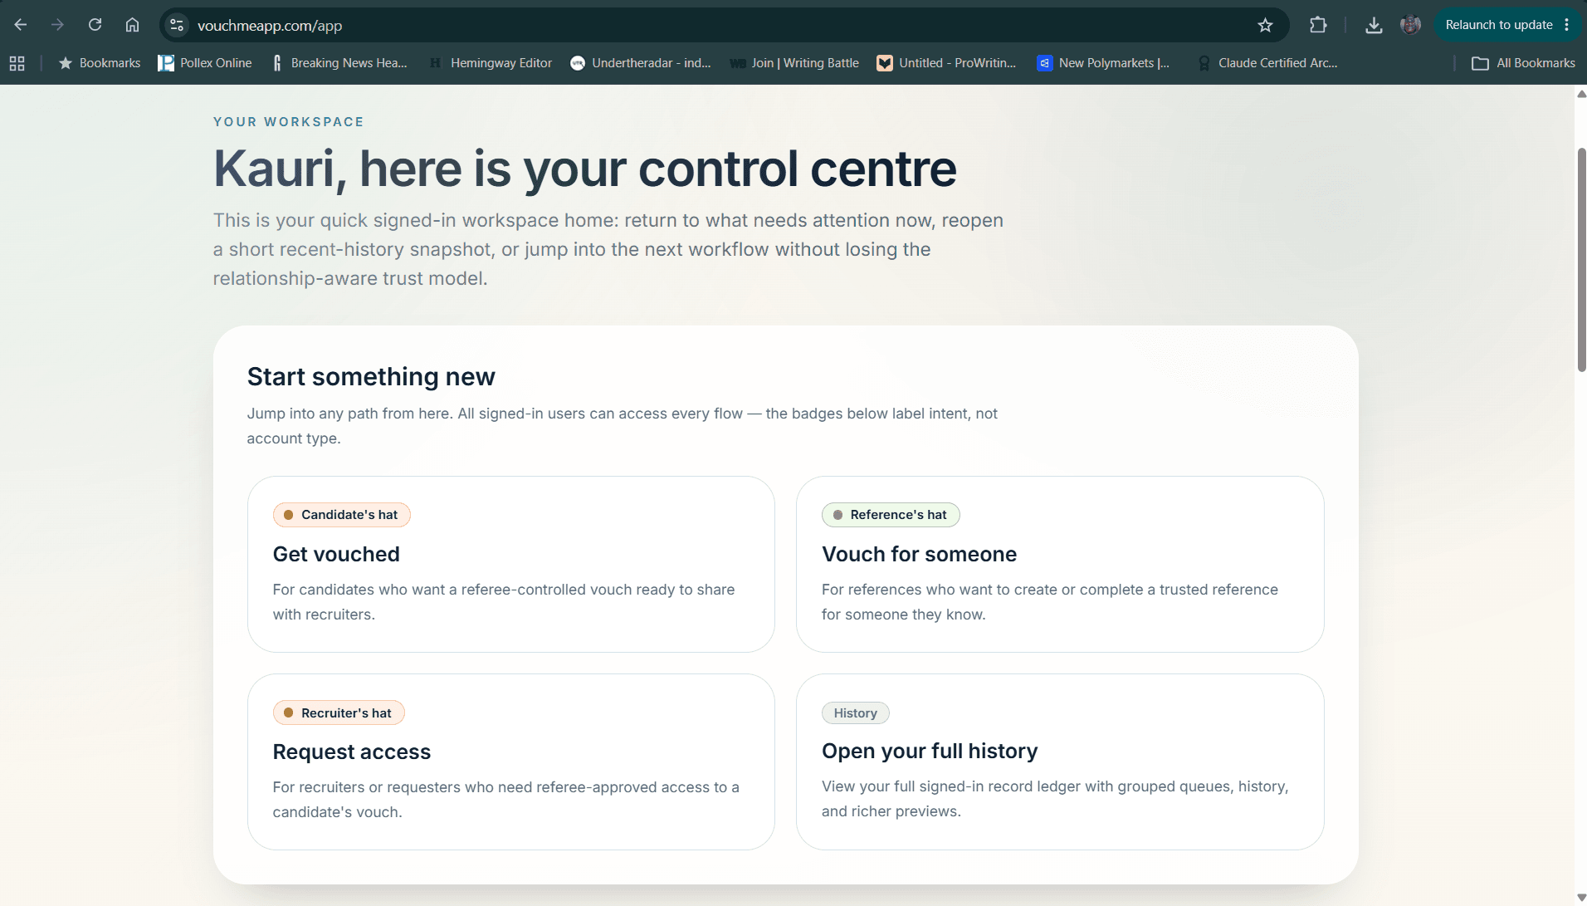Open the Chrome three-dot menu
The height and width of the screenshot is (906, 1587).
[x=1566, y=25]
